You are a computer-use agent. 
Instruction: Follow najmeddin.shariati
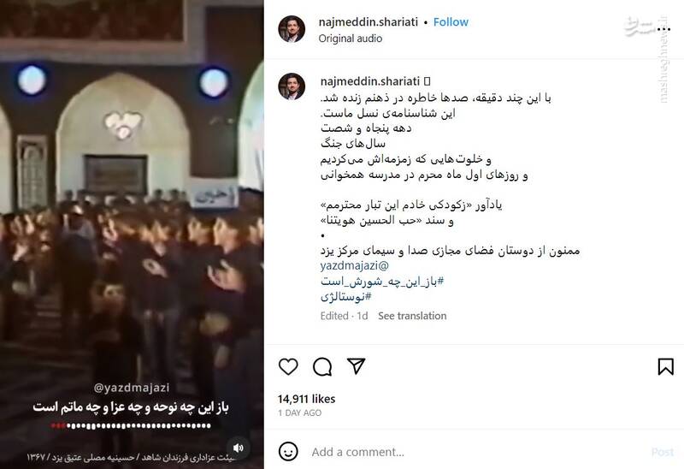tap(451, 22)
